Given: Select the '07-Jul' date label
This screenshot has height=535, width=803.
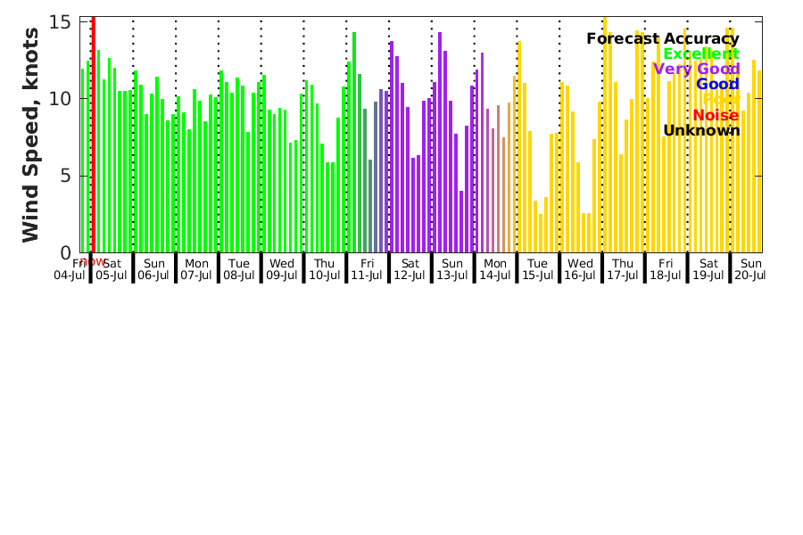Looking at the screenshot, I should coord(196,276).
